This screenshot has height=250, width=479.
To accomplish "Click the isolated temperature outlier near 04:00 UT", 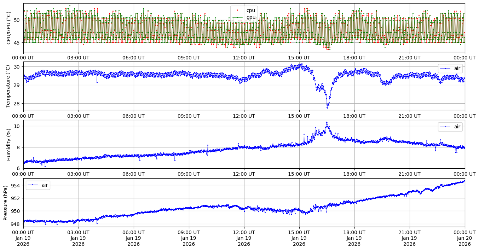I will (97, 82).
